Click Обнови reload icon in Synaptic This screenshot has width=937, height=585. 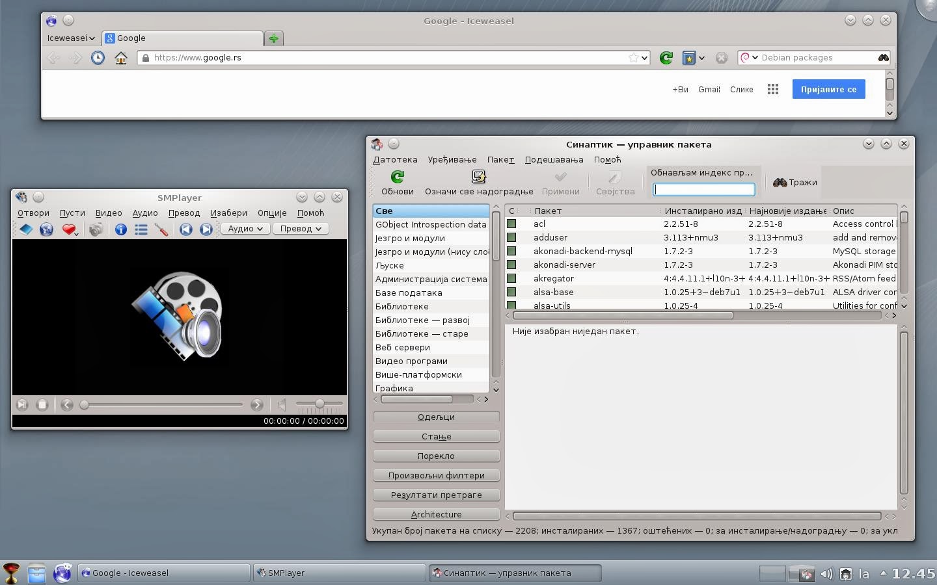click(x=397, y=177)
